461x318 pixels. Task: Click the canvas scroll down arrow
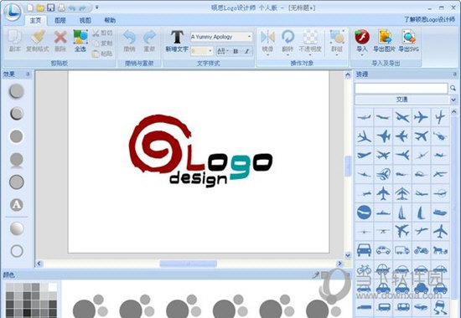click(x=348, y=255)
